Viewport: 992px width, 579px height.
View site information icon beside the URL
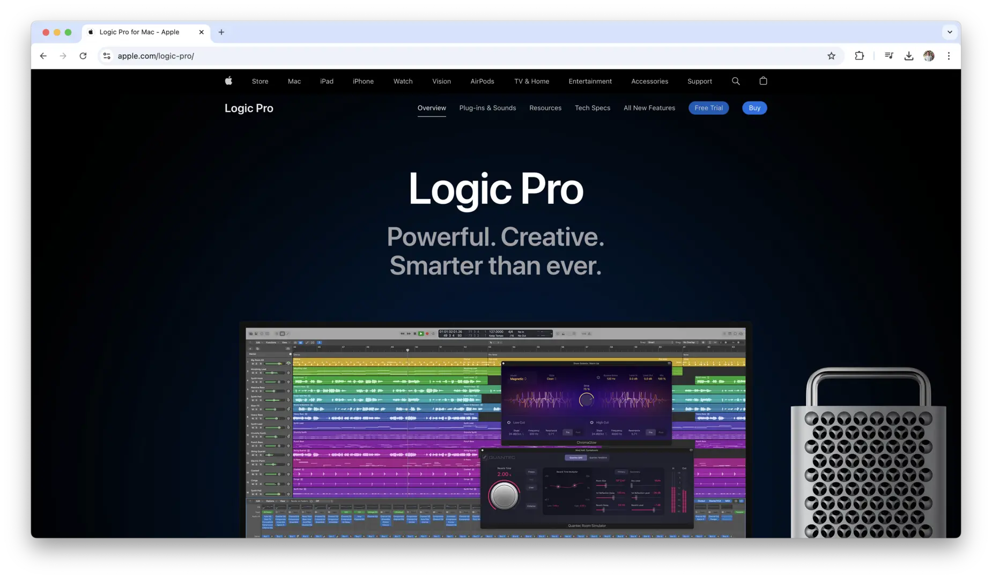(x=107, y=56)
